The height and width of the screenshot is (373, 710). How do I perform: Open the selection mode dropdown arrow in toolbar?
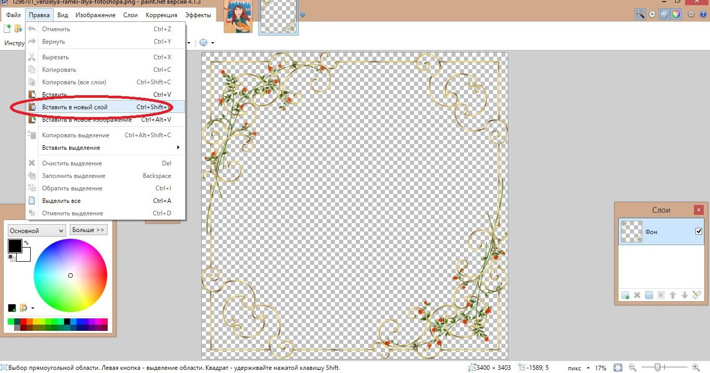click(212, 43)
